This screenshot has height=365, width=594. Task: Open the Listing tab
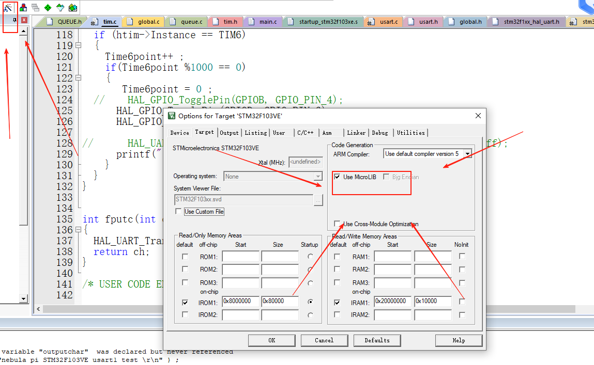coord(256,133)
